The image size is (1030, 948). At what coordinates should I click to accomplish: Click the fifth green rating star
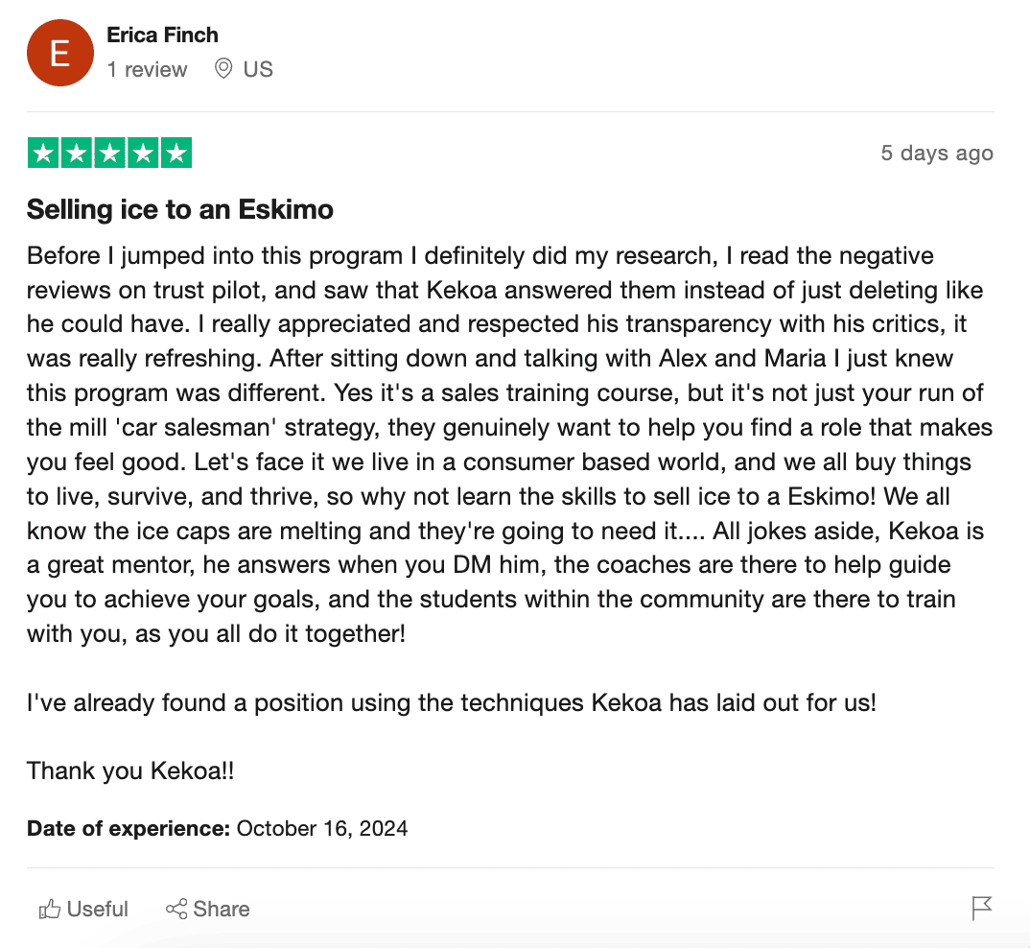[176, 154]
